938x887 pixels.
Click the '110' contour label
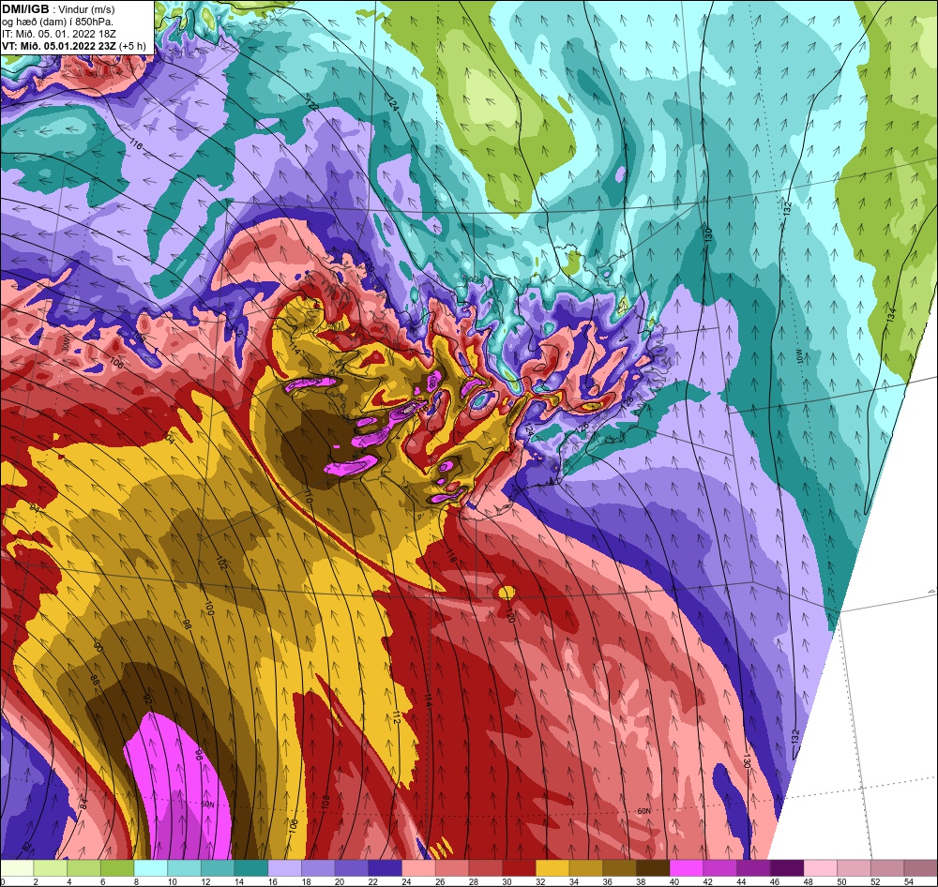tap(308, 495)
